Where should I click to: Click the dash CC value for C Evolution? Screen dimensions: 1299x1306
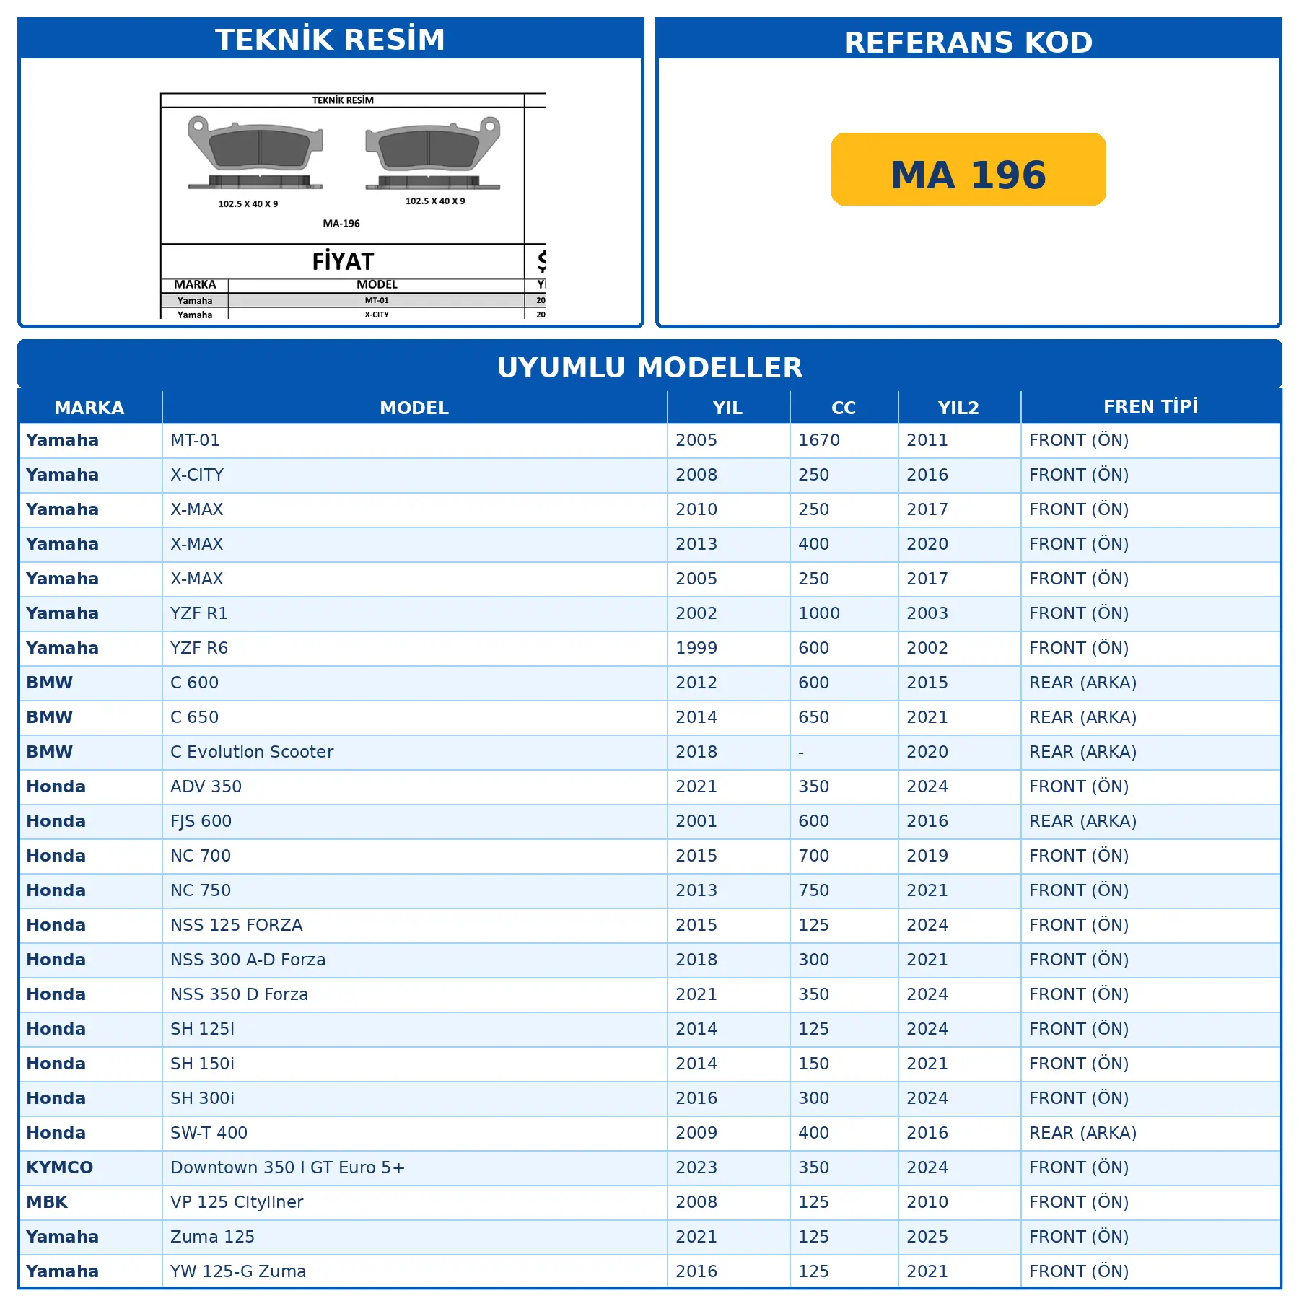click(801, 753)
